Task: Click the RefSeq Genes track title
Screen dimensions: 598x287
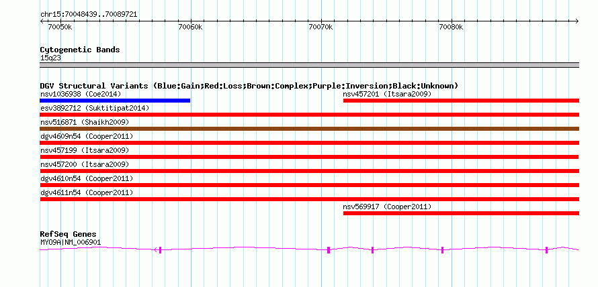Action: pyautogui.click(x=68, y=234)
